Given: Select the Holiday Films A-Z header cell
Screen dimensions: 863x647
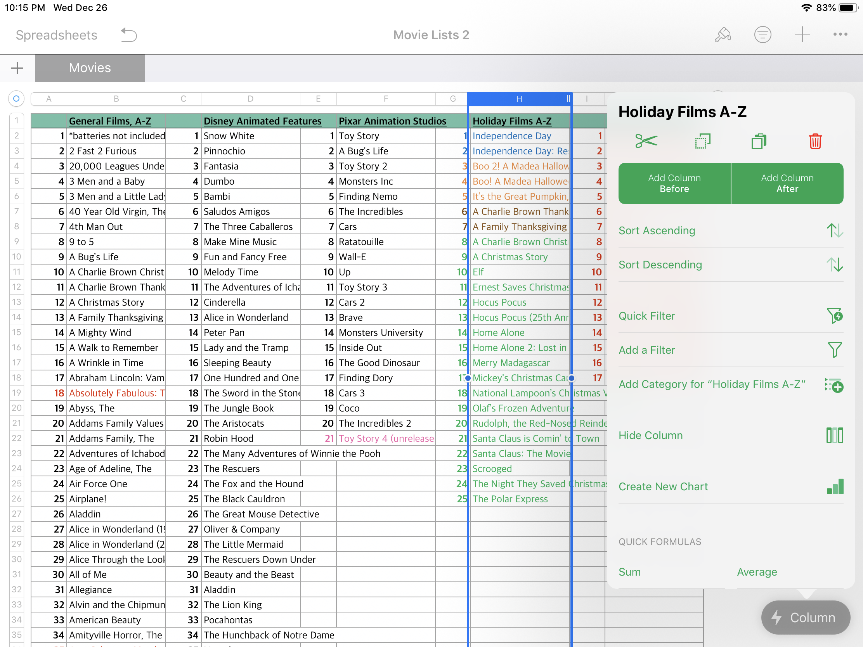Looking at the screenshot, I should [x=520, y=121].
